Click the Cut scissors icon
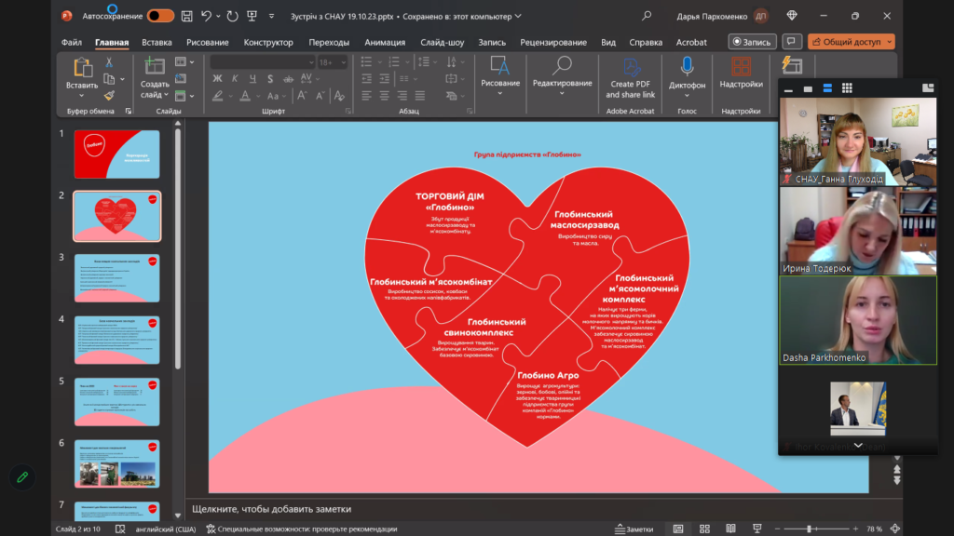 coord(109,62)
